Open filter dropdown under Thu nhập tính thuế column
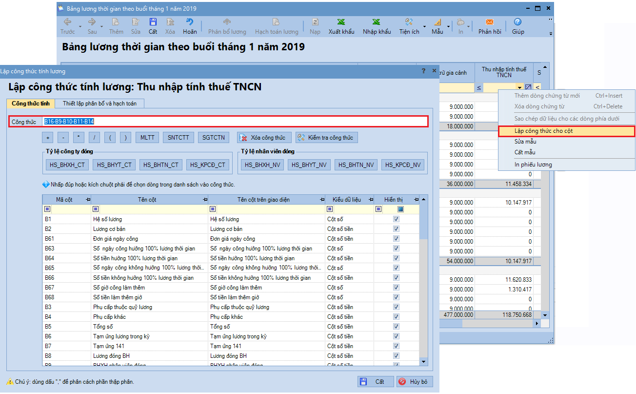The width and height of the screenshot is (636, 394). click(520, 87)
